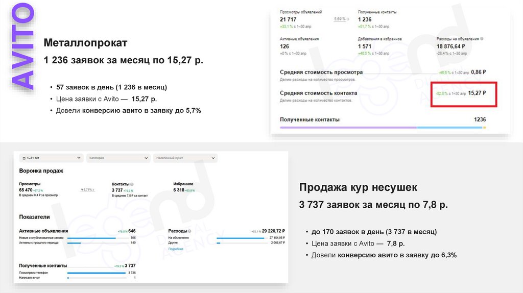This screenshot has width=523, height=293.
Task: Click the 126 active listings count
Action: pyautogui.click(x=284, y=46)
